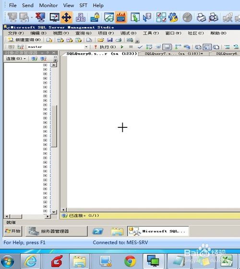Expand the first tree node plus box
Image resolution: width=240 pixels, height=269 pixels.
tap(45, 65)
